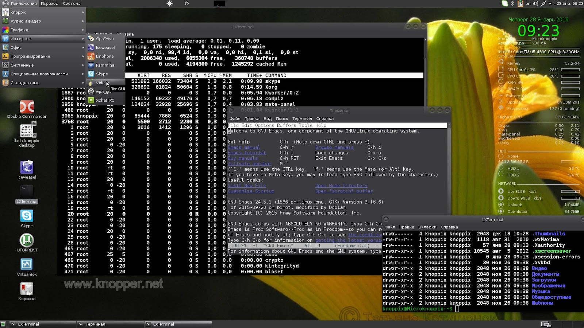Launch Vidalia from Internet submenu

pyautogui.click(x=105, y=83)
